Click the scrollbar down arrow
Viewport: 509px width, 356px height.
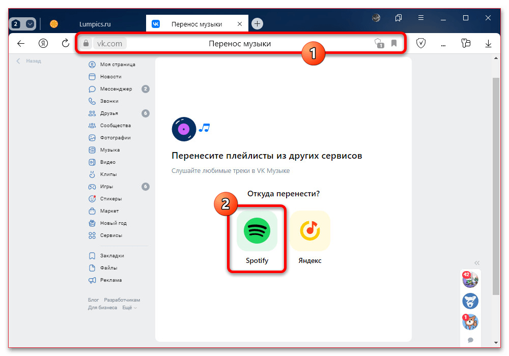[496, 343]
